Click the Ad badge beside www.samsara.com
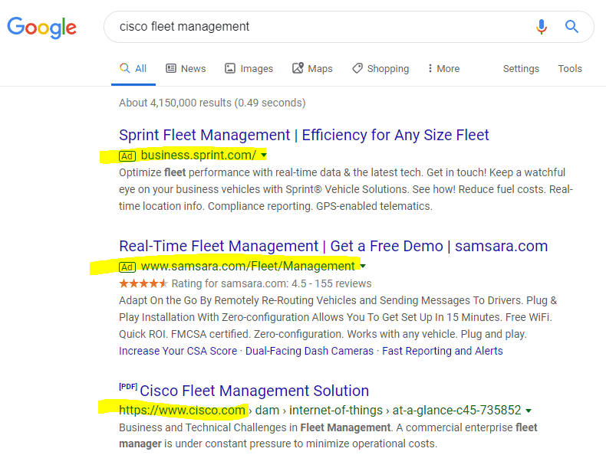Image resolution: width=606 pixels, height=455 pixels. [x=127, y=267]
